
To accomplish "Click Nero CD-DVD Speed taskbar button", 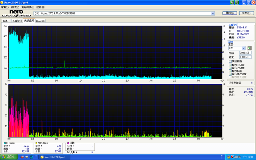I will click(55, 157).
